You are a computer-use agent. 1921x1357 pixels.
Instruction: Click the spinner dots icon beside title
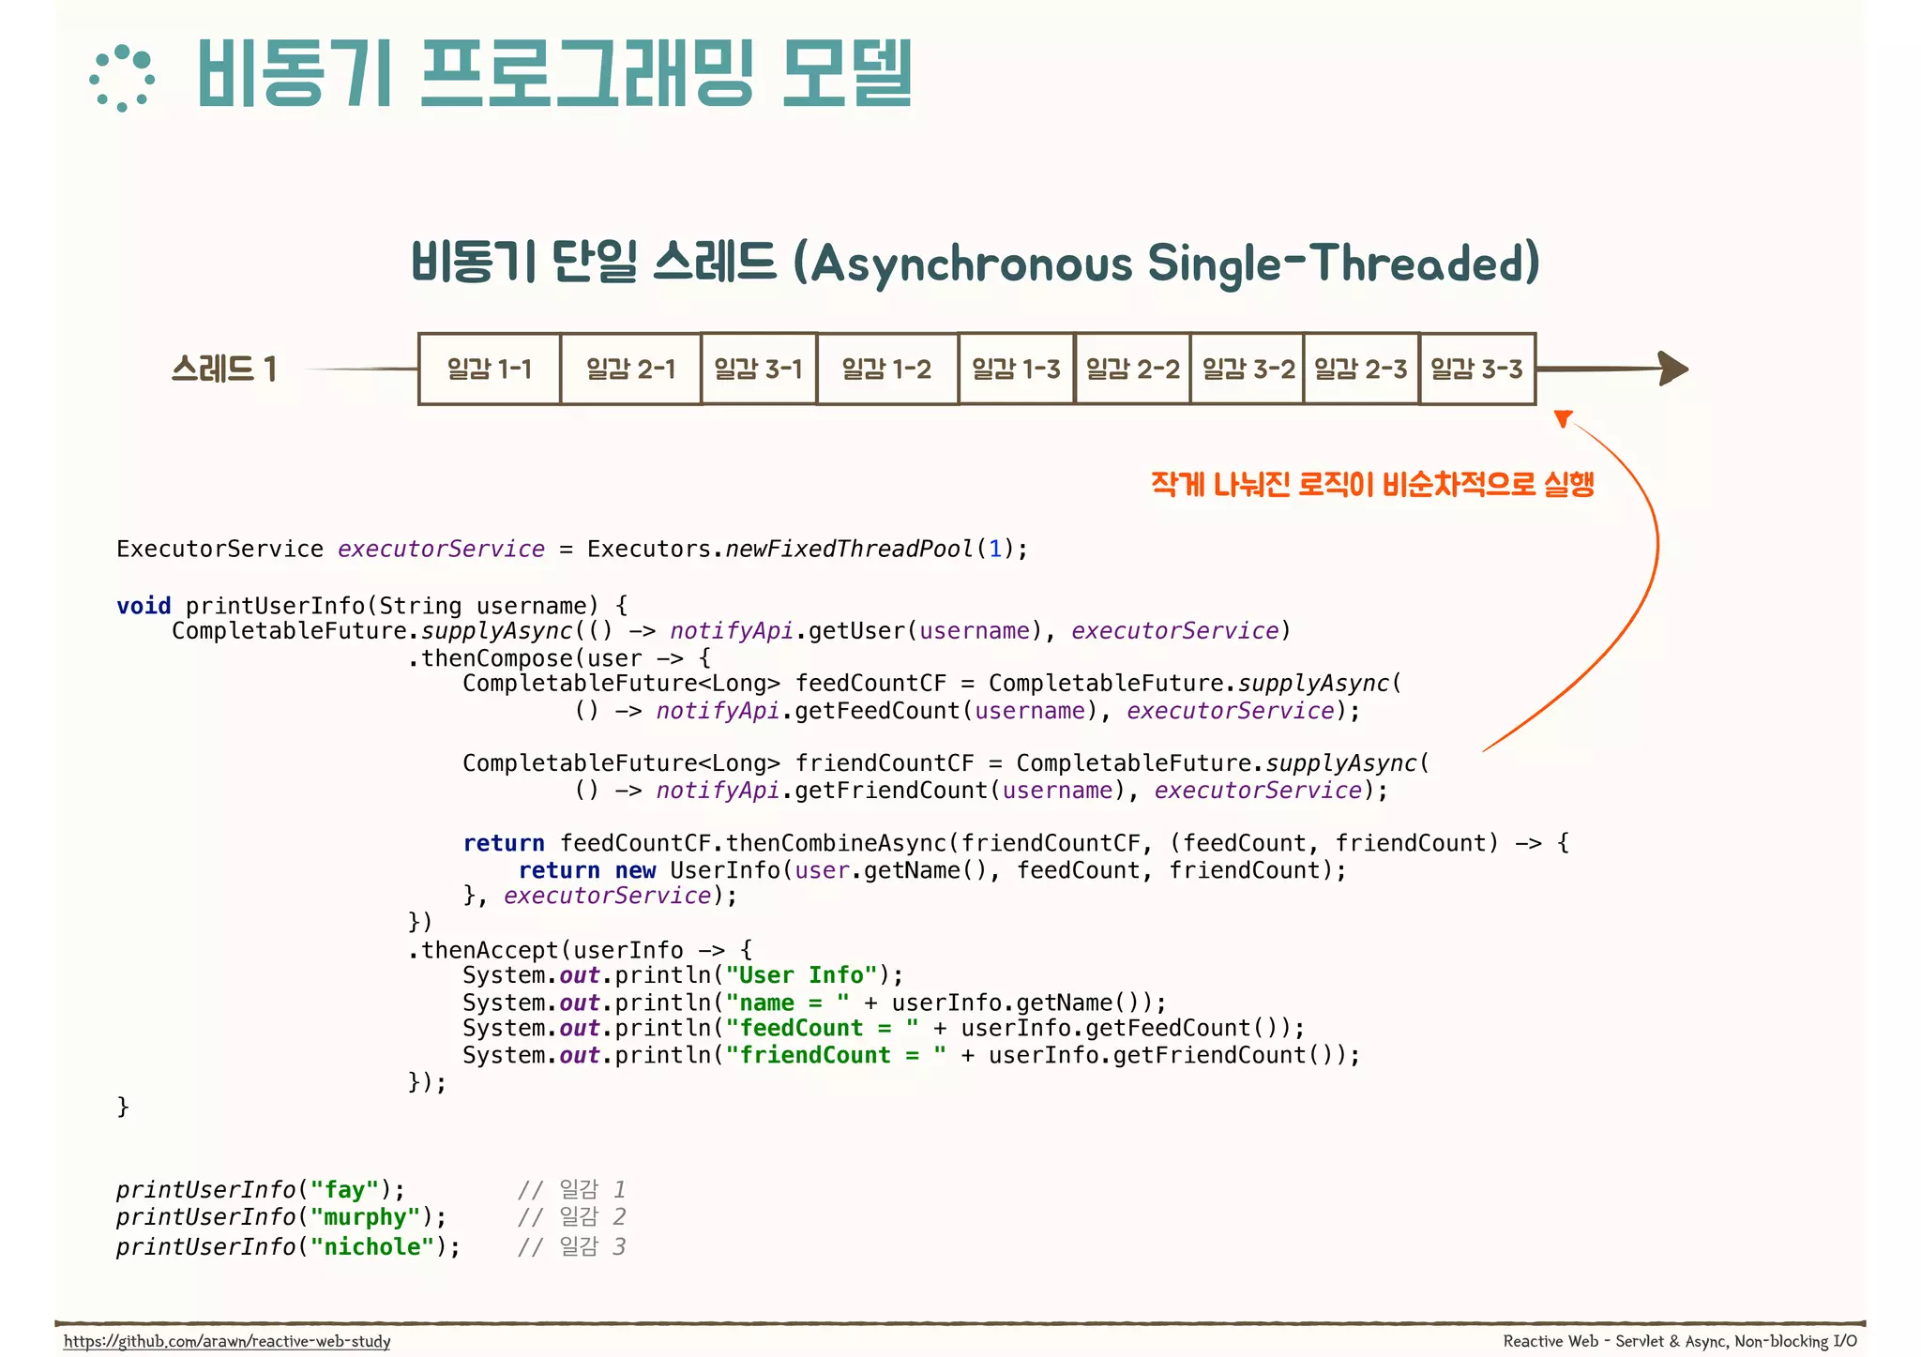[x=122, y=79]
